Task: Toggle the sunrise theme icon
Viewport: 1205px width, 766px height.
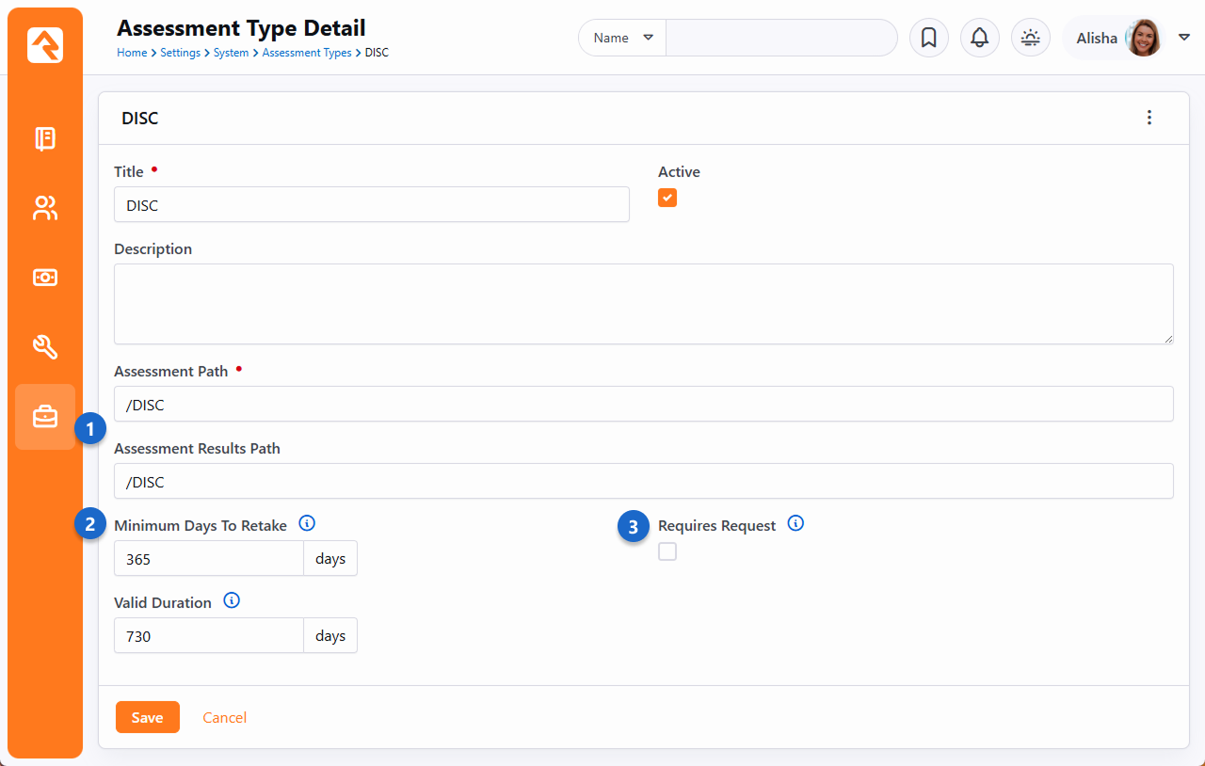Action: pyautogui.click(x=1030, y=38)
